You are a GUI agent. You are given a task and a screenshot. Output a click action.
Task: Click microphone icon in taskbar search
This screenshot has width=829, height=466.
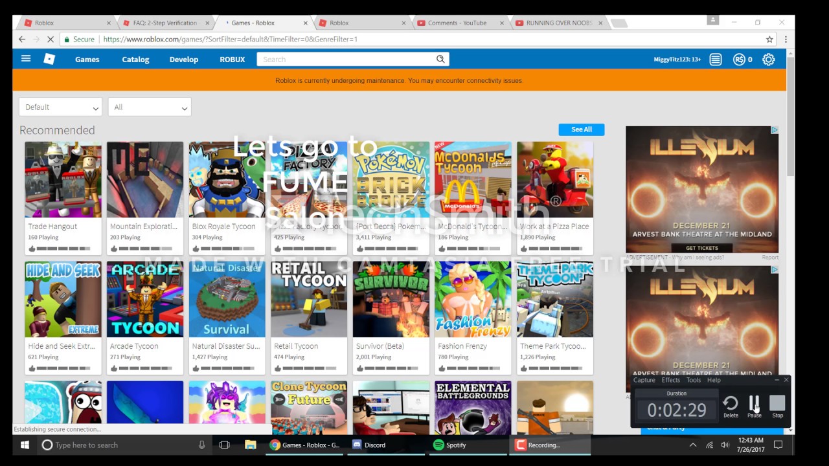pos(202,445)
